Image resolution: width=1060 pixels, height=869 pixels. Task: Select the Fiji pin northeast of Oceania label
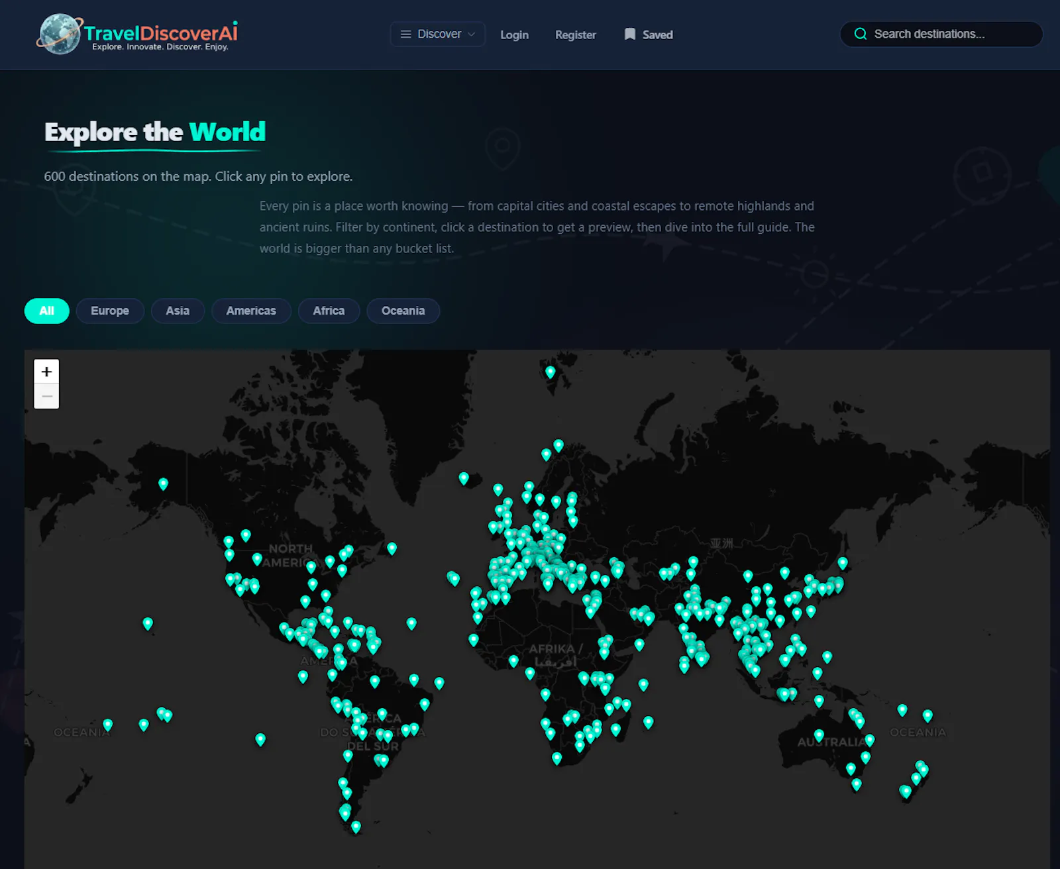pos(927,715)
